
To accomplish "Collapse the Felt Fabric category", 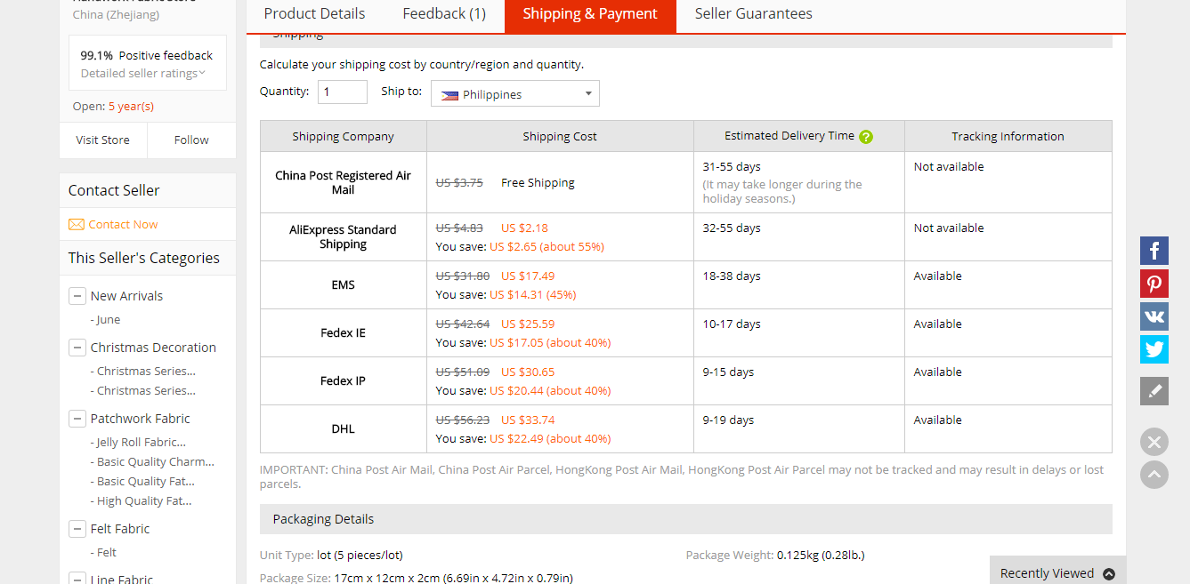I will (77, 529).
